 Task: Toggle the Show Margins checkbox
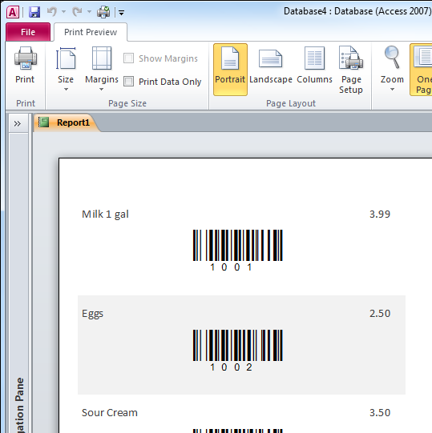128,58
